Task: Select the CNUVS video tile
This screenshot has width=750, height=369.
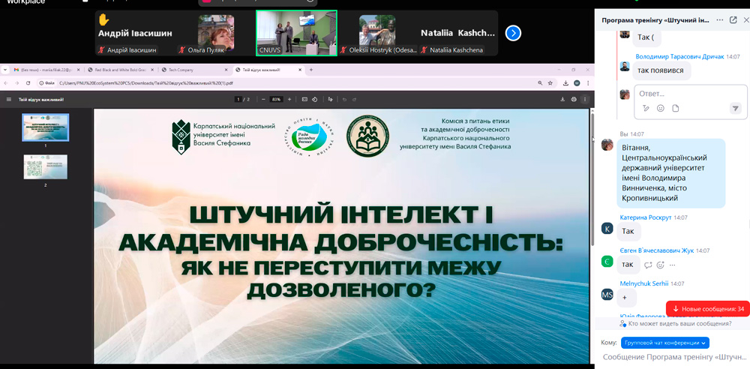Action: pyautogui.click(x=296, y=33)
